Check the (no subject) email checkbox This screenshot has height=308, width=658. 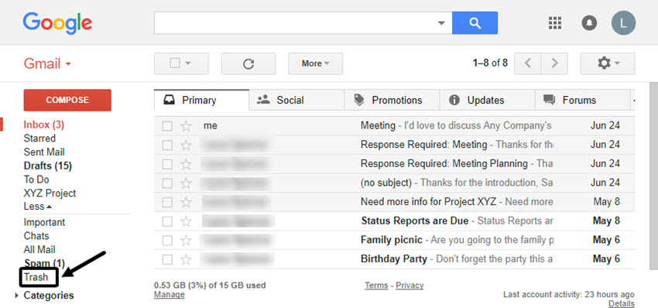click(x=167, y=183)
